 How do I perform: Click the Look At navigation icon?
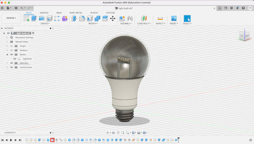coord(114,133)
